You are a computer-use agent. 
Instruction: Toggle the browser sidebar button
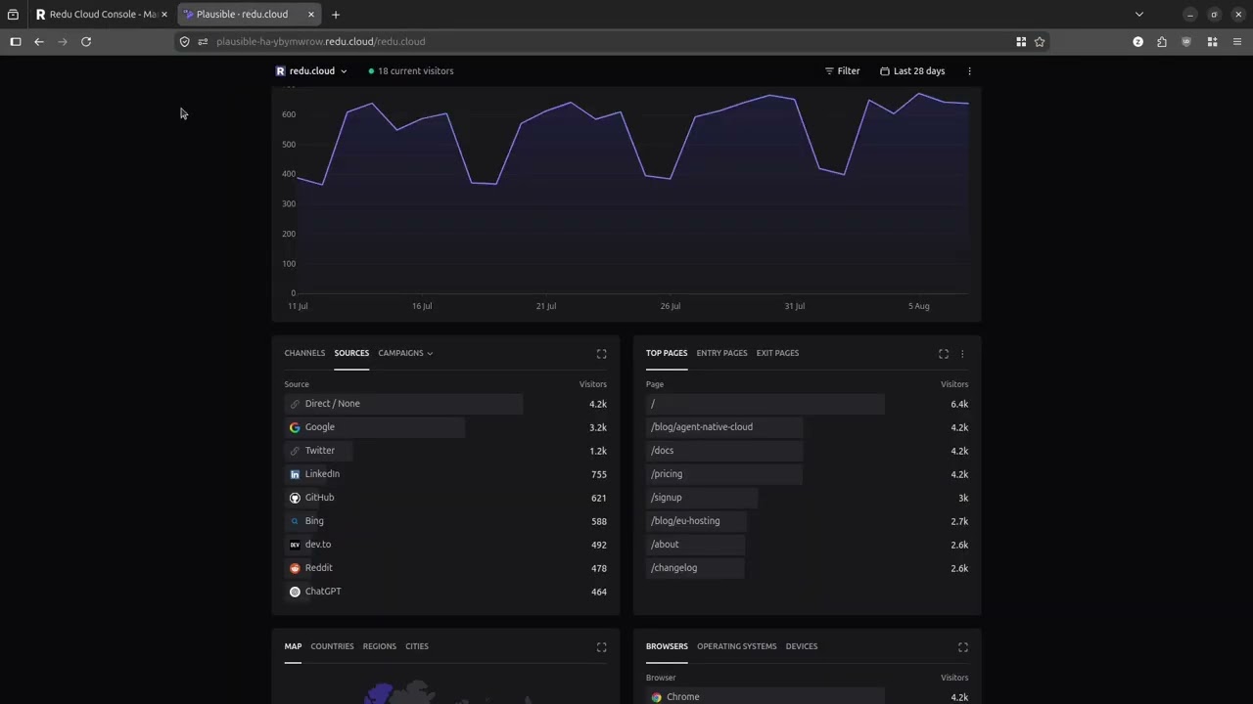pos(16,42)
